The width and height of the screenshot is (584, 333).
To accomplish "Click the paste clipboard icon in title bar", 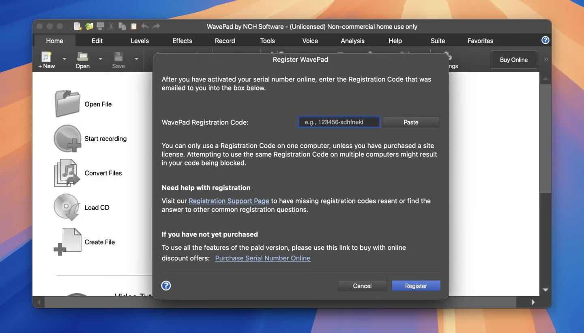I will 133,26.
